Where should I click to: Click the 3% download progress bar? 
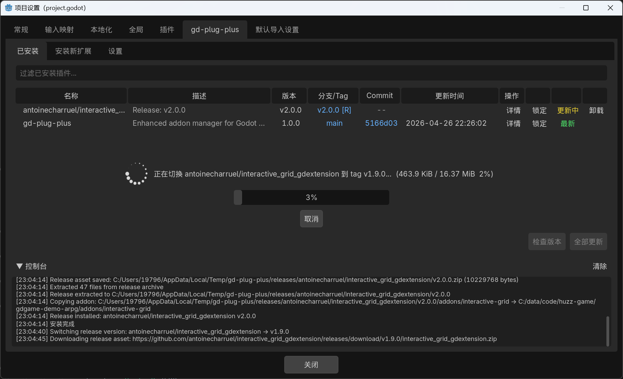pos(311,197)
